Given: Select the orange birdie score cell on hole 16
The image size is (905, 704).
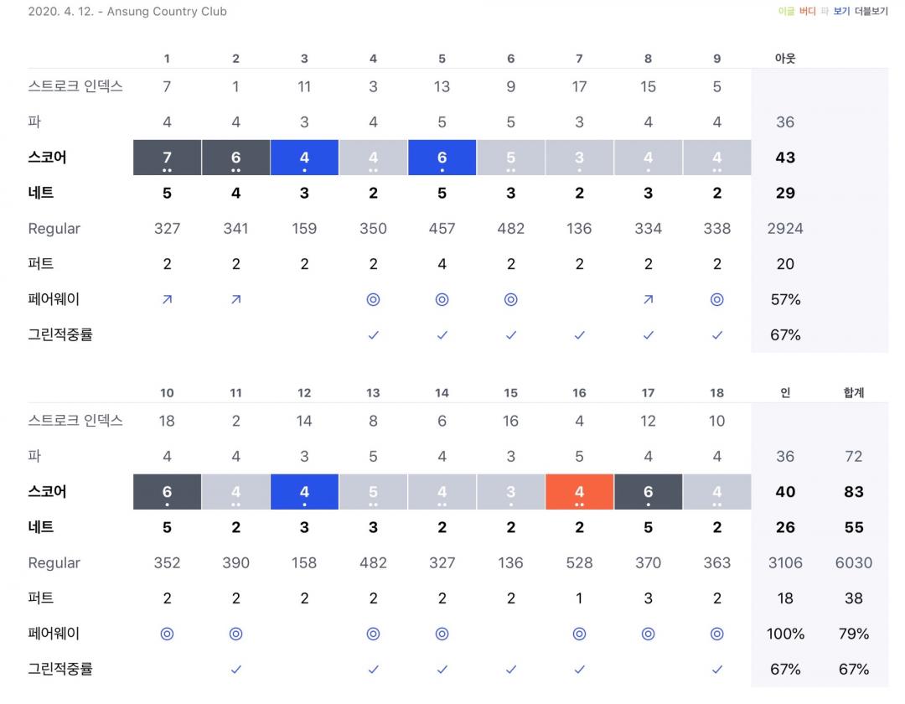Looking at the screenshot, I should pyautogui.click(x=579, y=492).
